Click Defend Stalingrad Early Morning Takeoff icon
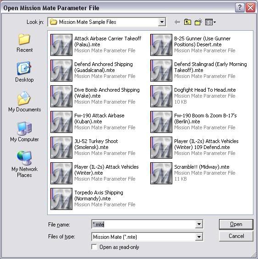 pyautogui.click(x=161, y=71)
